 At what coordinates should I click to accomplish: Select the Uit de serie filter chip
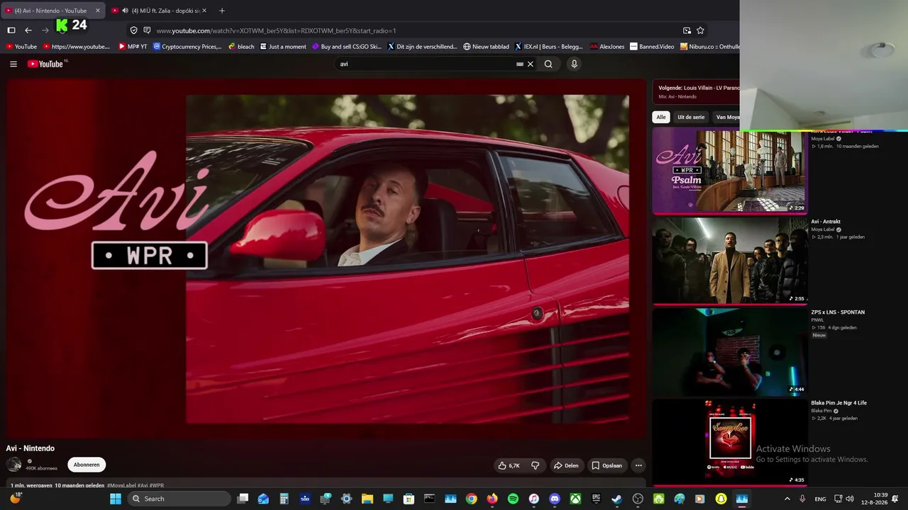[x=691, y=117]
